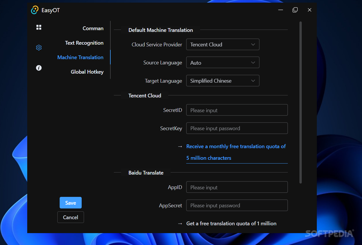The width and height of the screenshot is (362, 245).
Task: Select the Machine Translation tab
Action: [81, 57]
